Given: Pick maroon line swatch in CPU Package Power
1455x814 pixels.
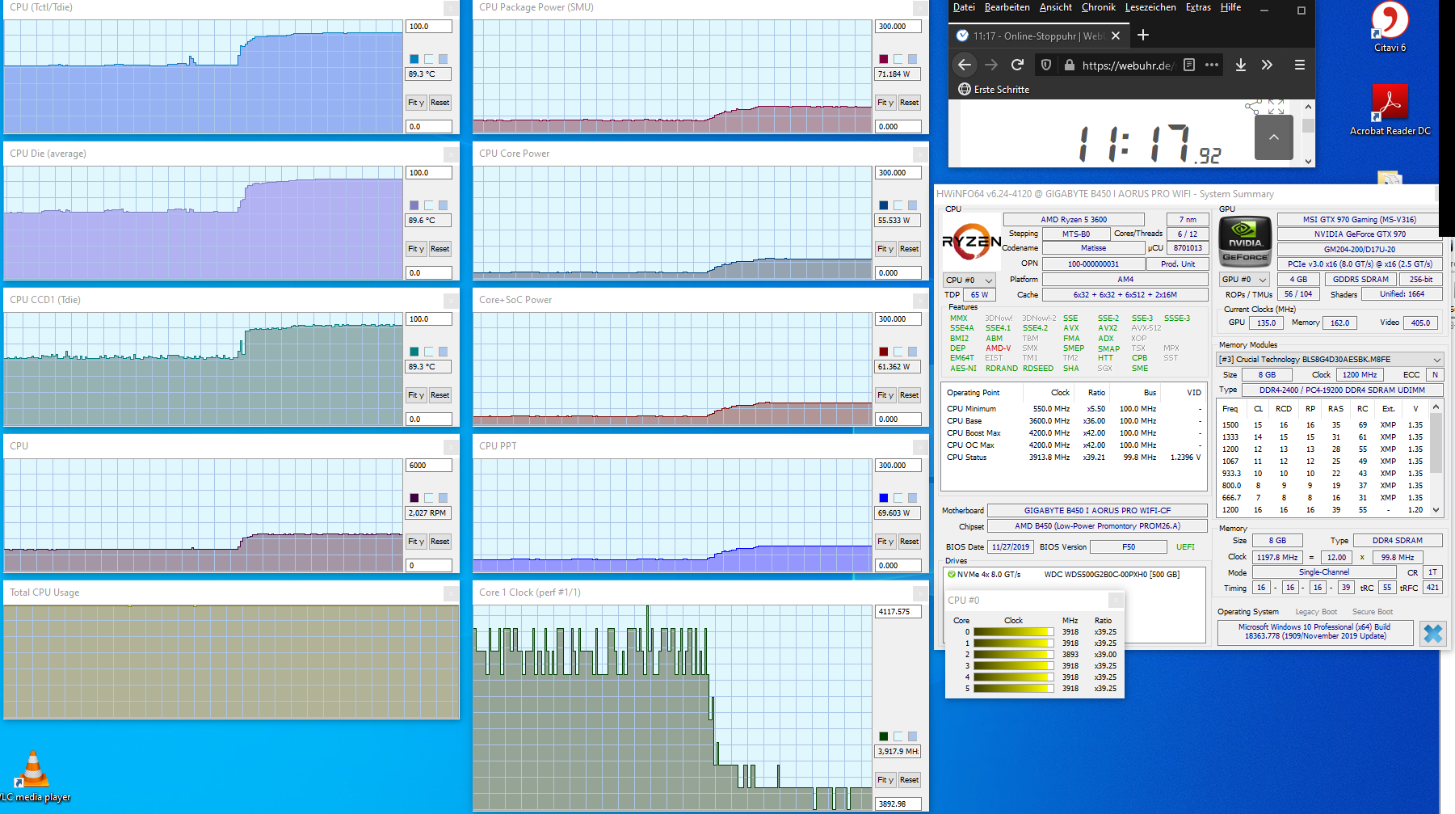Looking at the screenshot, I should [884, 59].
